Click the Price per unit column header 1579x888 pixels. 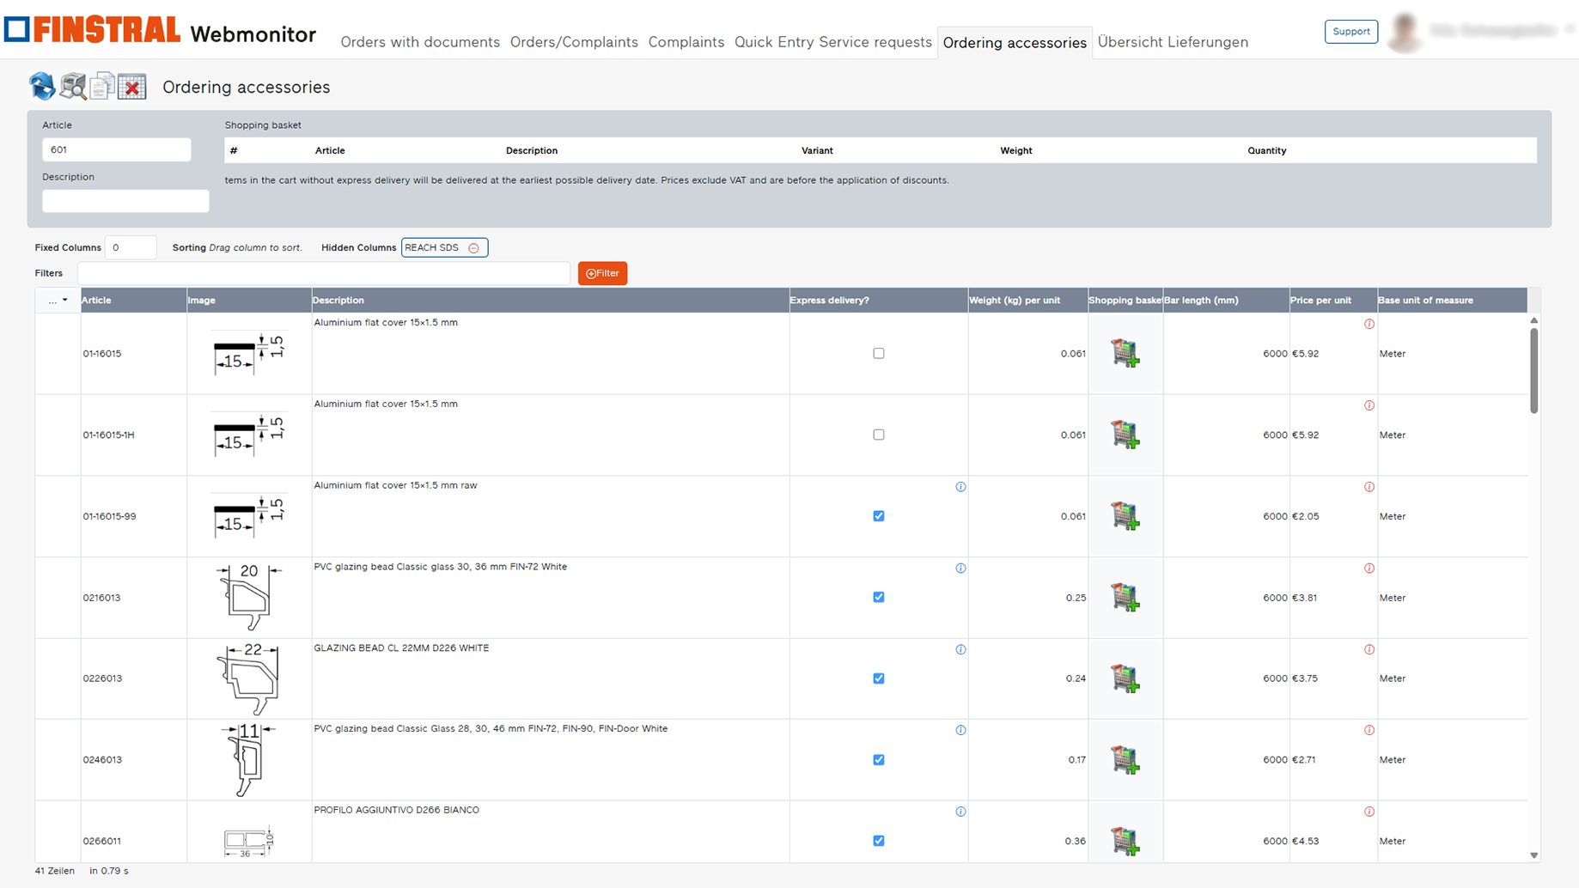tap(1332, 301)
